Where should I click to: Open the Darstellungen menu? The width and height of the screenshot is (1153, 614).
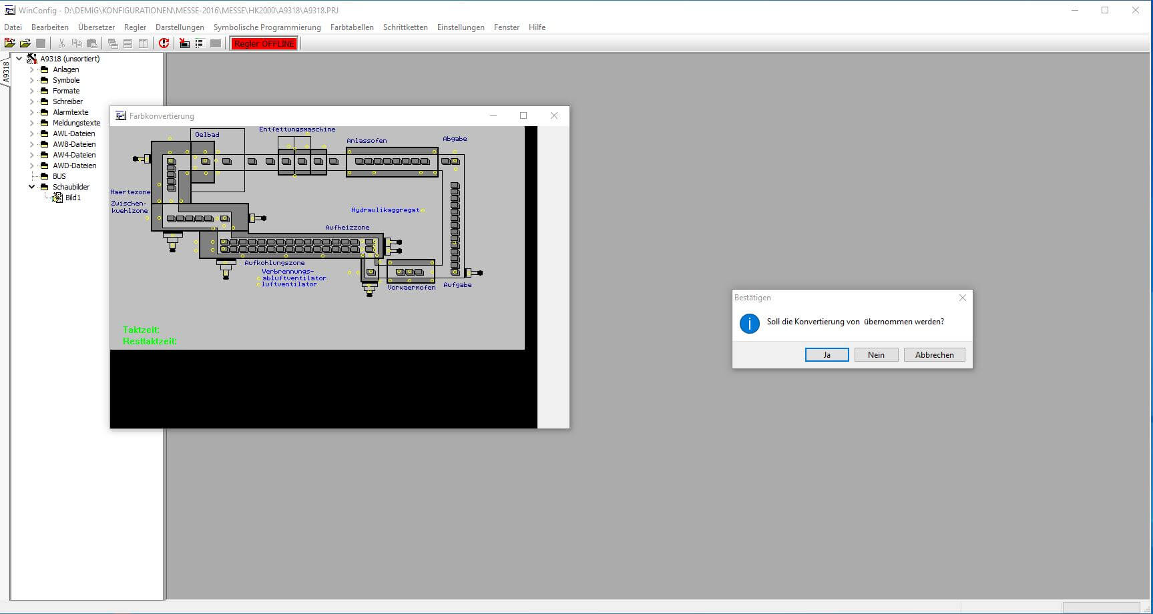tap(180, 27)
